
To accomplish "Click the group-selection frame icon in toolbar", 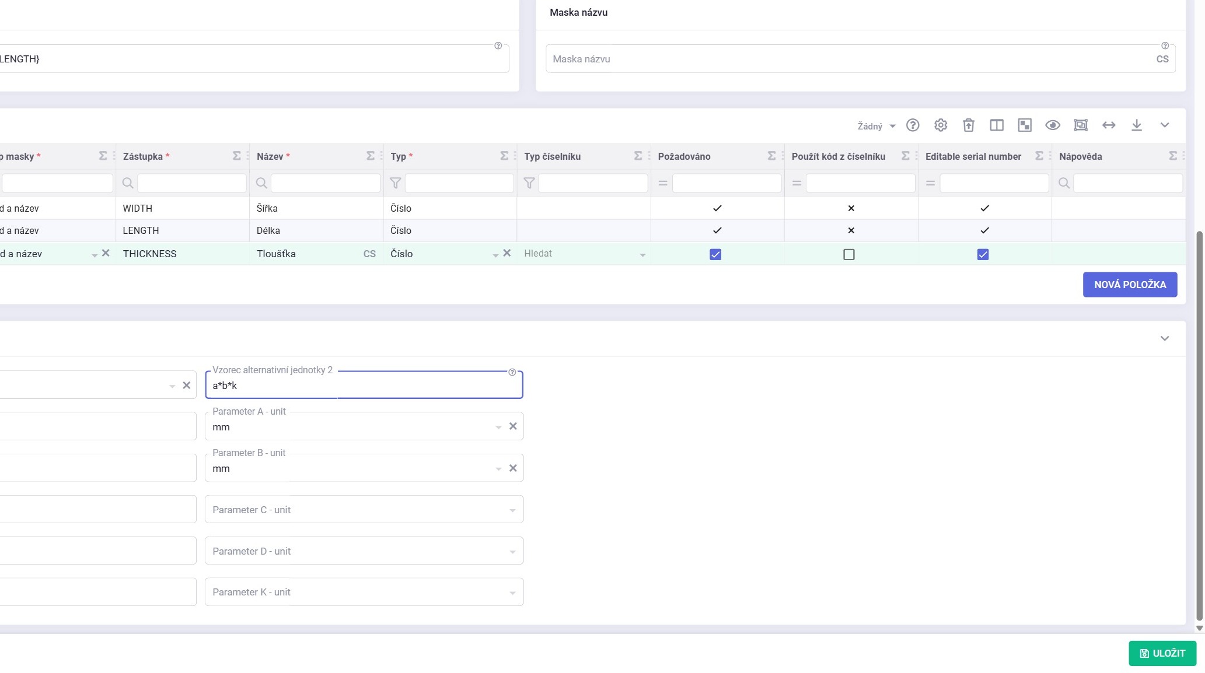I will point(1081,125).
